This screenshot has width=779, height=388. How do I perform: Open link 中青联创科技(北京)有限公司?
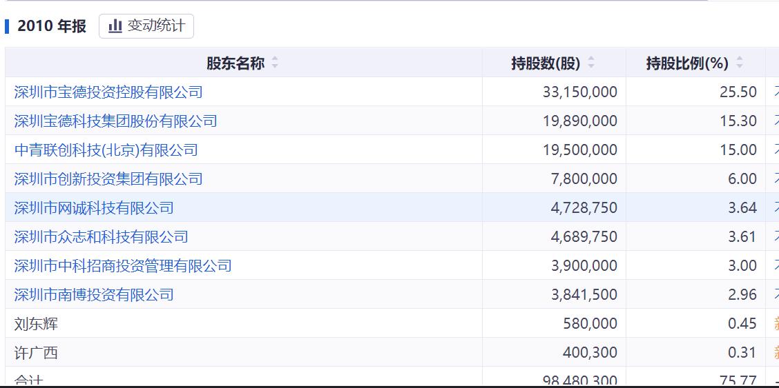(x=106, y=150)
